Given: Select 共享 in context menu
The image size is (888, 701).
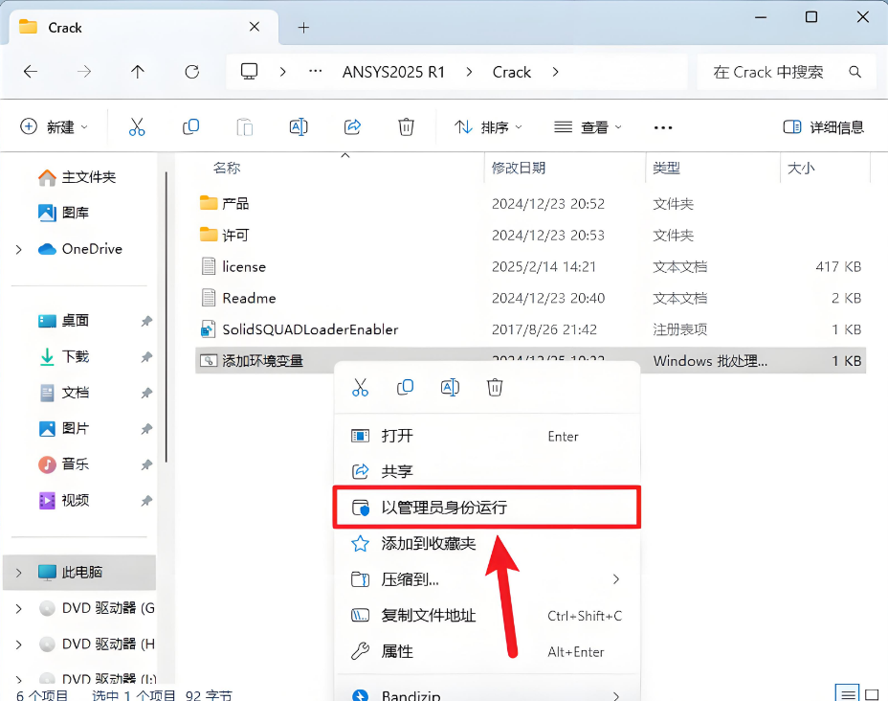Looking at the screenshot, I should click(487, 471).
